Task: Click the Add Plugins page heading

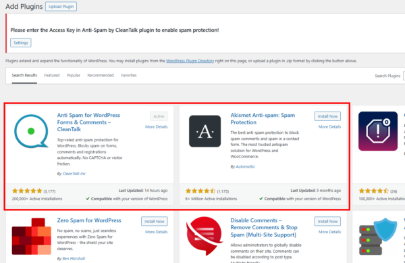Action: tap(24, 7)
